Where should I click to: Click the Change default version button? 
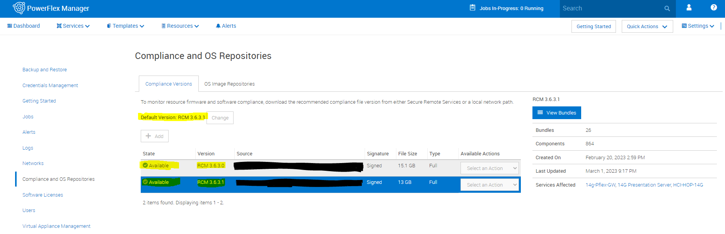point(220,118)
